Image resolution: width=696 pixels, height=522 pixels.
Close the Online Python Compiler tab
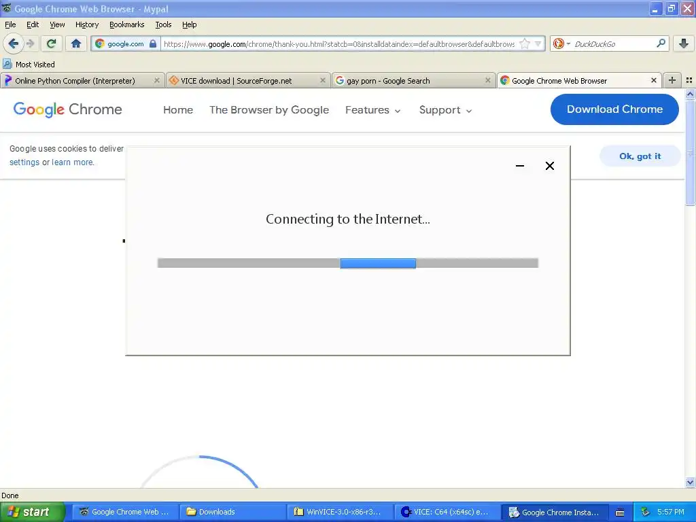coord(157,80)
